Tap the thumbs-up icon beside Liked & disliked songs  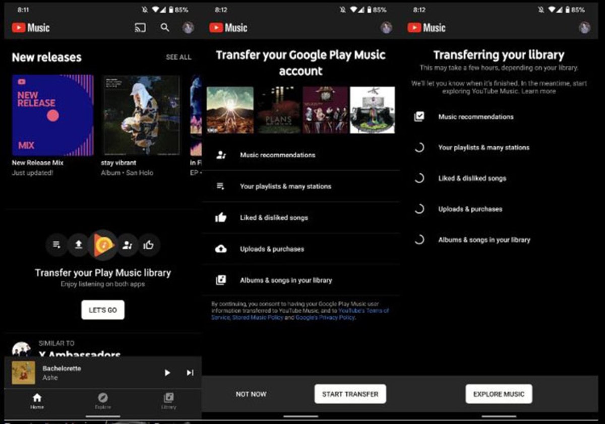coord(221,218)
